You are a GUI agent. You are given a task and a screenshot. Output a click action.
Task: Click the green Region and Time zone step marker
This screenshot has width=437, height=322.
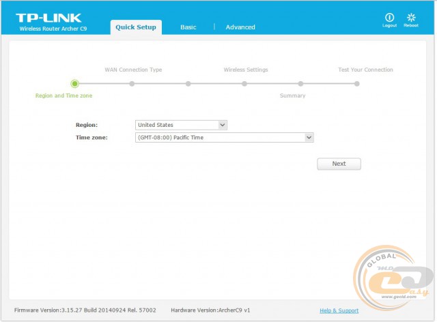coord(74,83)
